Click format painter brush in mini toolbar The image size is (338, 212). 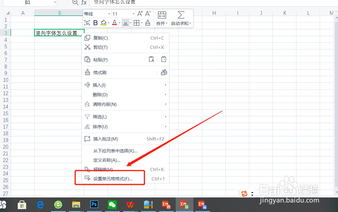(x=148, y=23)
